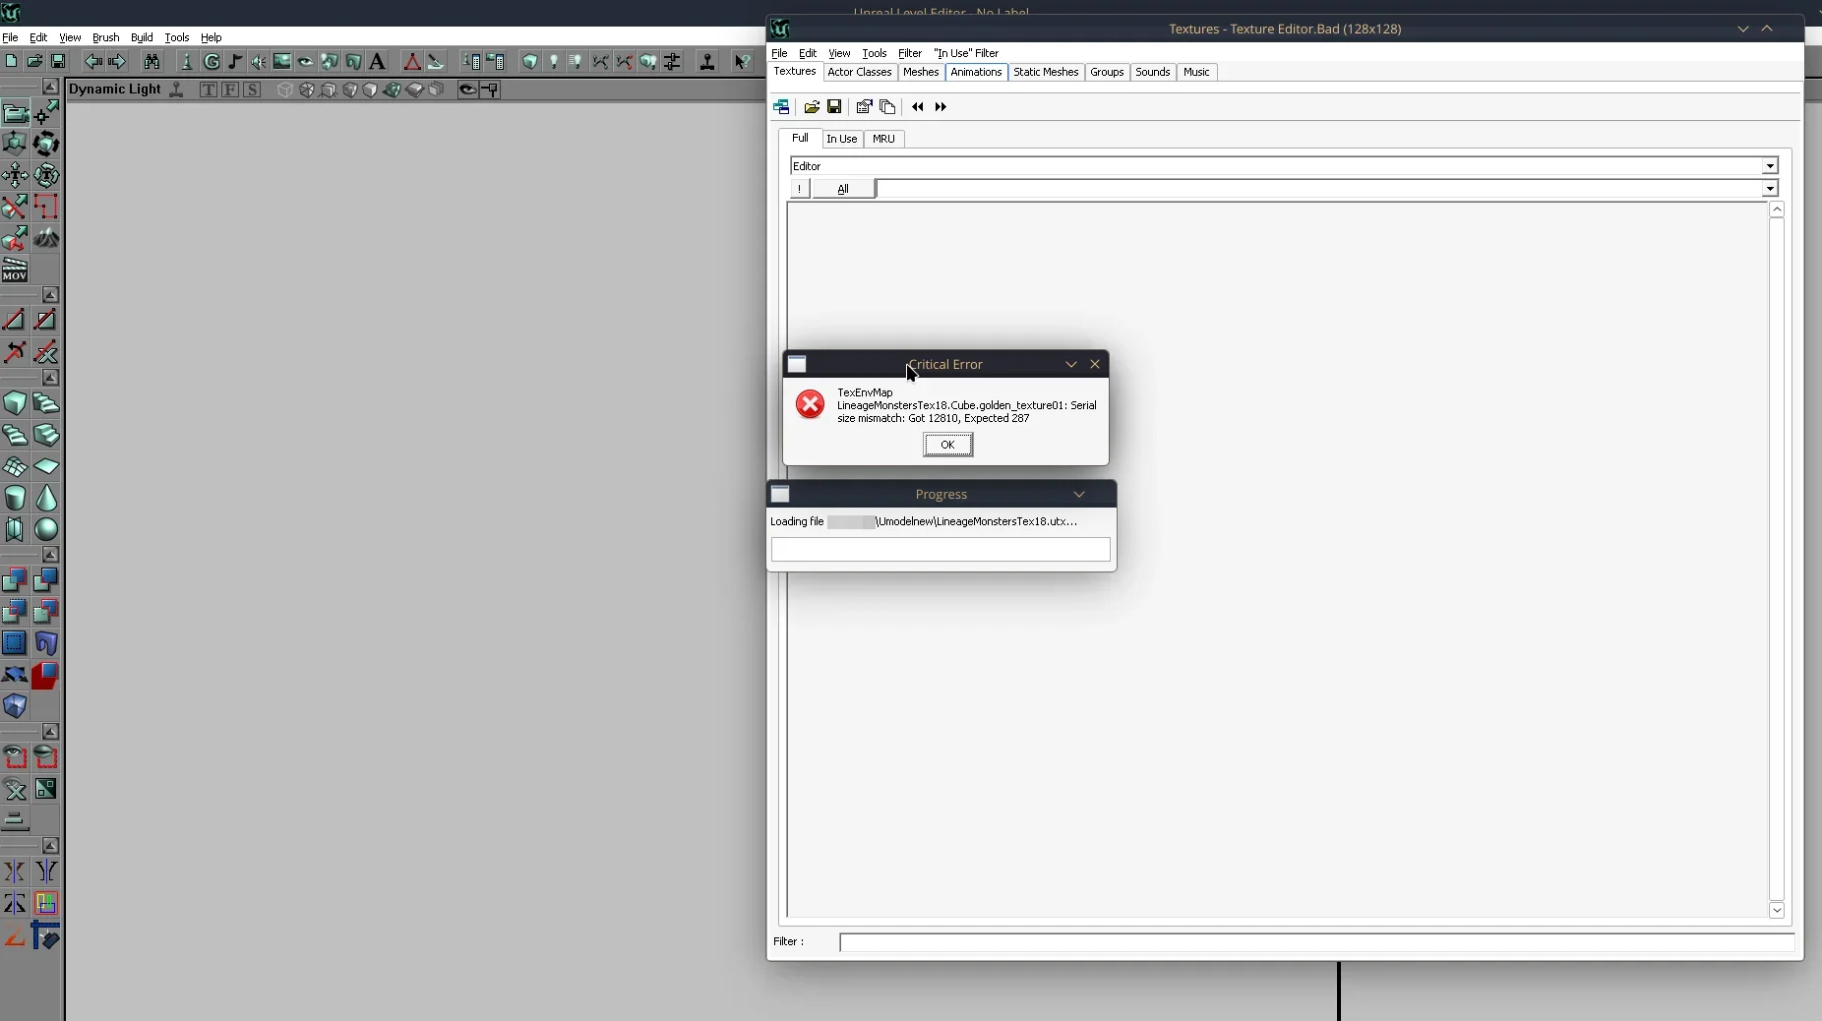Screen dimensions: 1822x1021
Task: Collapse the clipping tools section arrow
Action: (x=50, y=295)
